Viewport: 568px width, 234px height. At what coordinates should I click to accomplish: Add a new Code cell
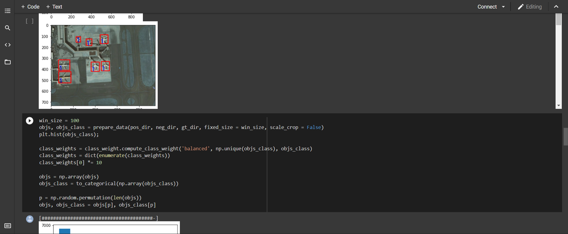(30, 7)
